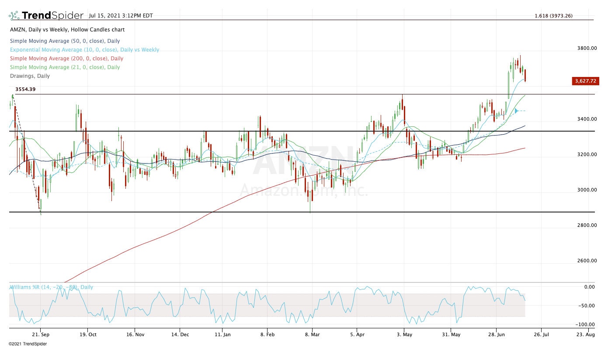Click the 3554.39 resistance level label
The image size is (608, 348).
(25, 89)
